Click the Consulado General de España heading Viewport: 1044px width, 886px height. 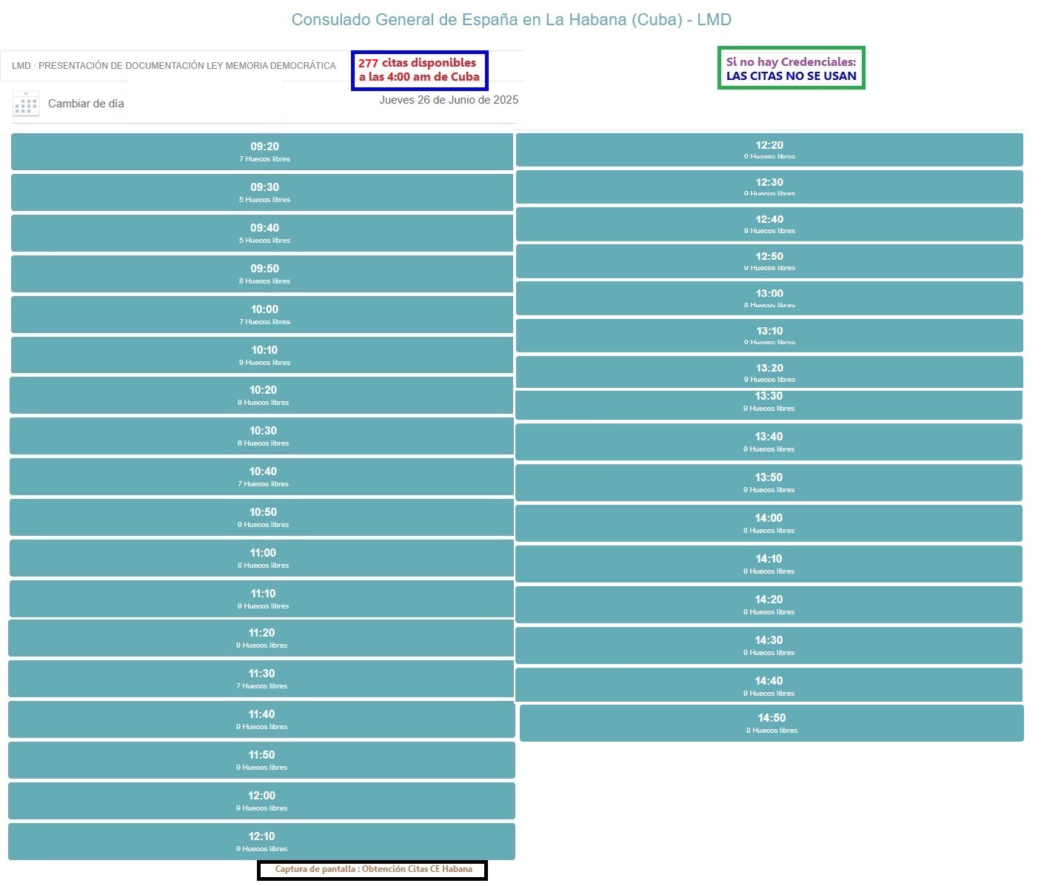(x=511, y=20)
